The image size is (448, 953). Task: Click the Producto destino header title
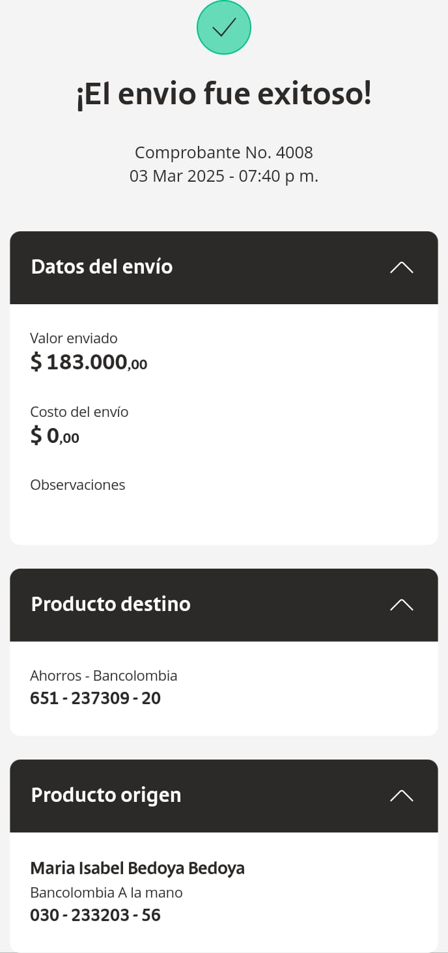click(111, 604)
